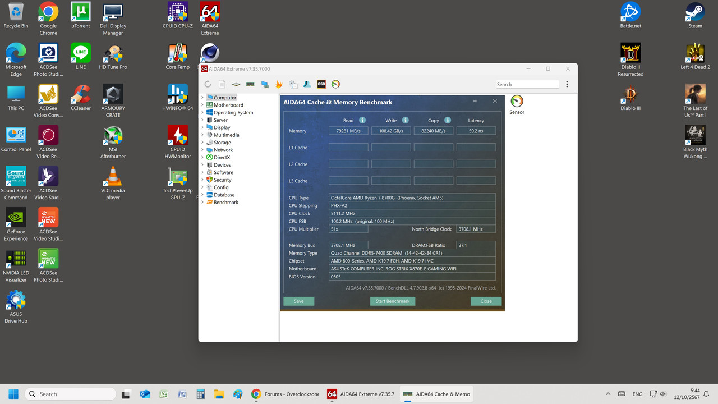Image resolution: width=718 pixels, height=404 pixels.
Task: Launch System Stability Test flame icon
Action: tap(279, 84)
